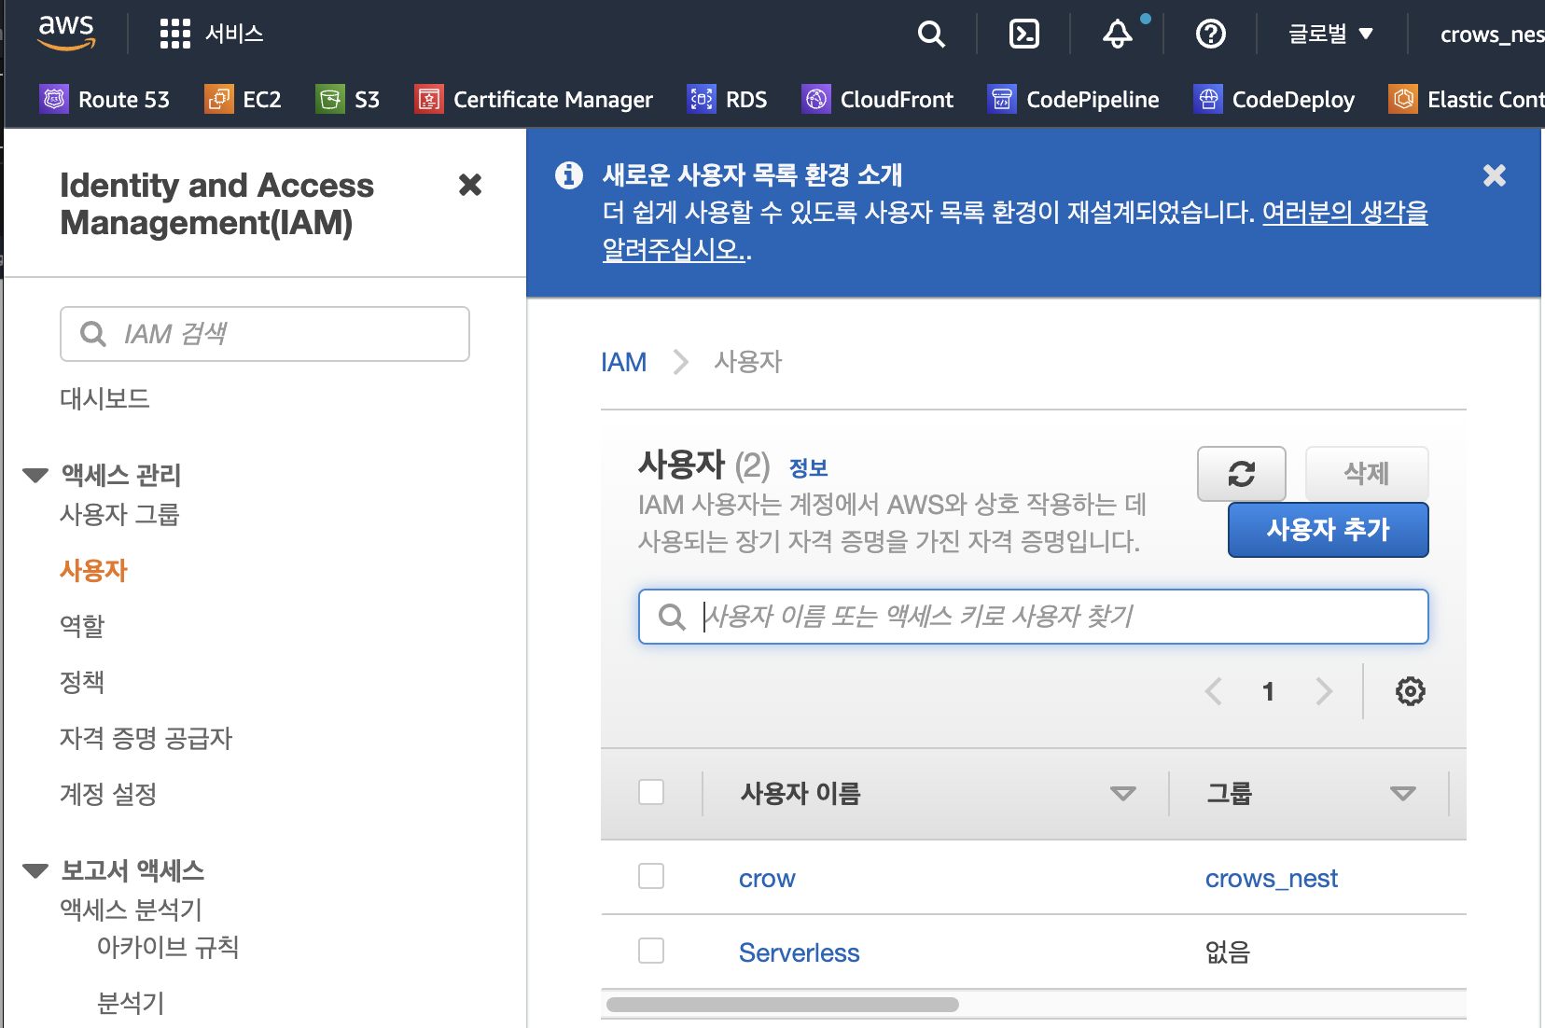Screen dimensions: 1545x1028
Task: Dismiss the blue info banner
Action: (1495, 175)
